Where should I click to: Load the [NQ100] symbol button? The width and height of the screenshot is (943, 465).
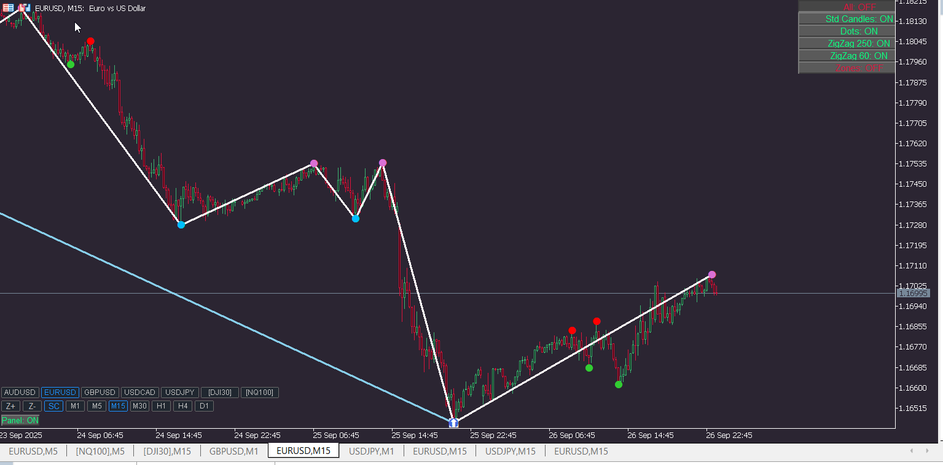(260, 393)
